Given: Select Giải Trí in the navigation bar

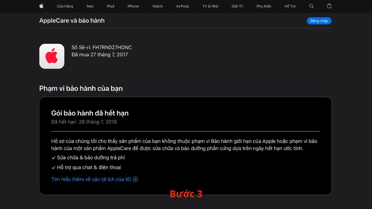Looking at the screenshot, I should tap(237, 6).
